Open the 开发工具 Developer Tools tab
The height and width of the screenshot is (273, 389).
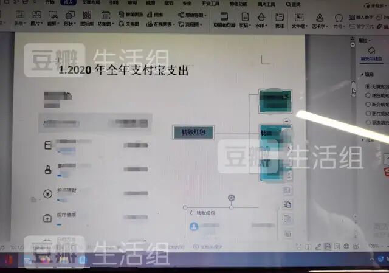pos(210,4)
